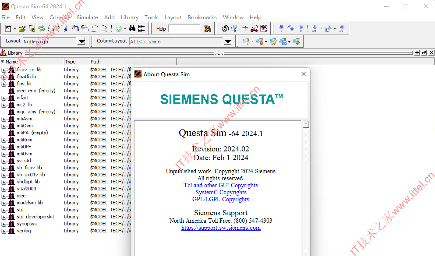Click the About dialog scrollbar up arrow
Screen dimensions: 435x256
coord(306,124)
